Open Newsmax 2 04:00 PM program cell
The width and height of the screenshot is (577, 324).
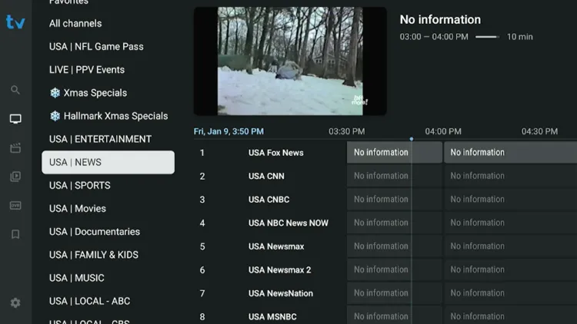pos(510,269)
